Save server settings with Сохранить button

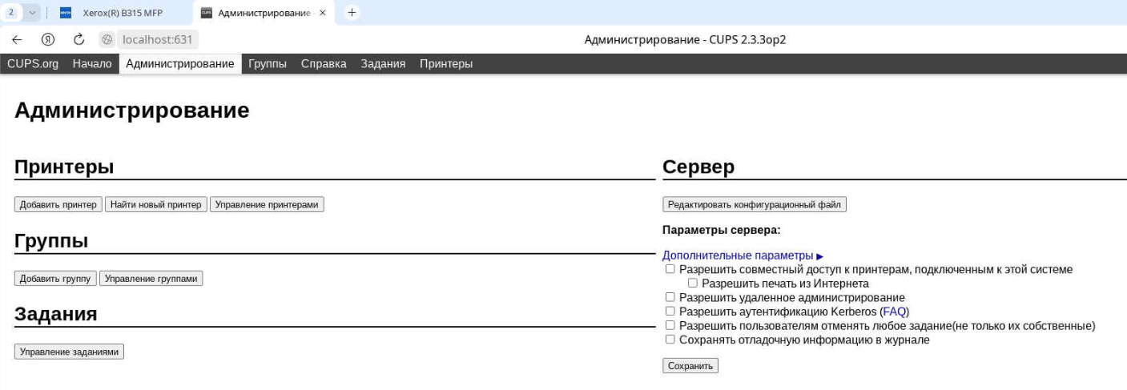coord(690,366)
